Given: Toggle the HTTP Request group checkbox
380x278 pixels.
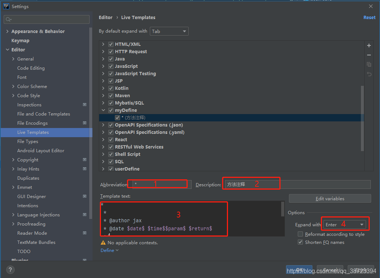Looking at the screenshot, I should (111, 52).
